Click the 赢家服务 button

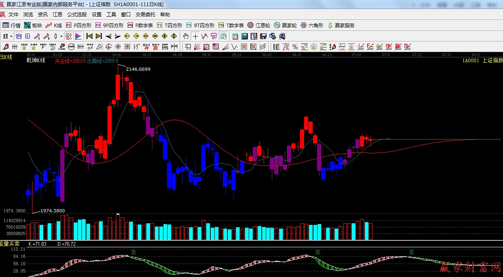point(341,25)
